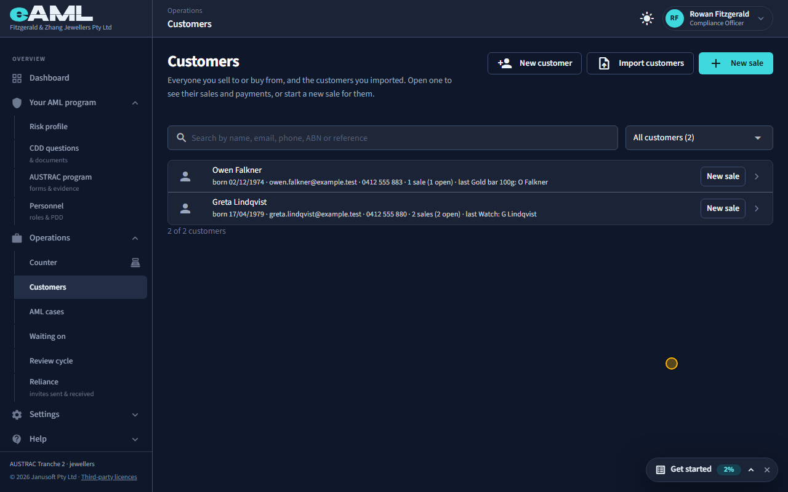788x492 pixels.
Task: Go to AUSTRAC program forms
Action: pos(80,183)
